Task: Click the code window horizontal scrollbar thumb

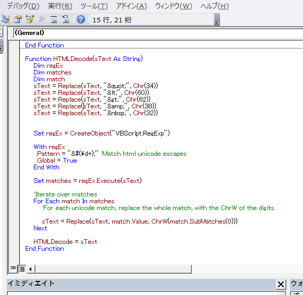Action: click(113, 269)
